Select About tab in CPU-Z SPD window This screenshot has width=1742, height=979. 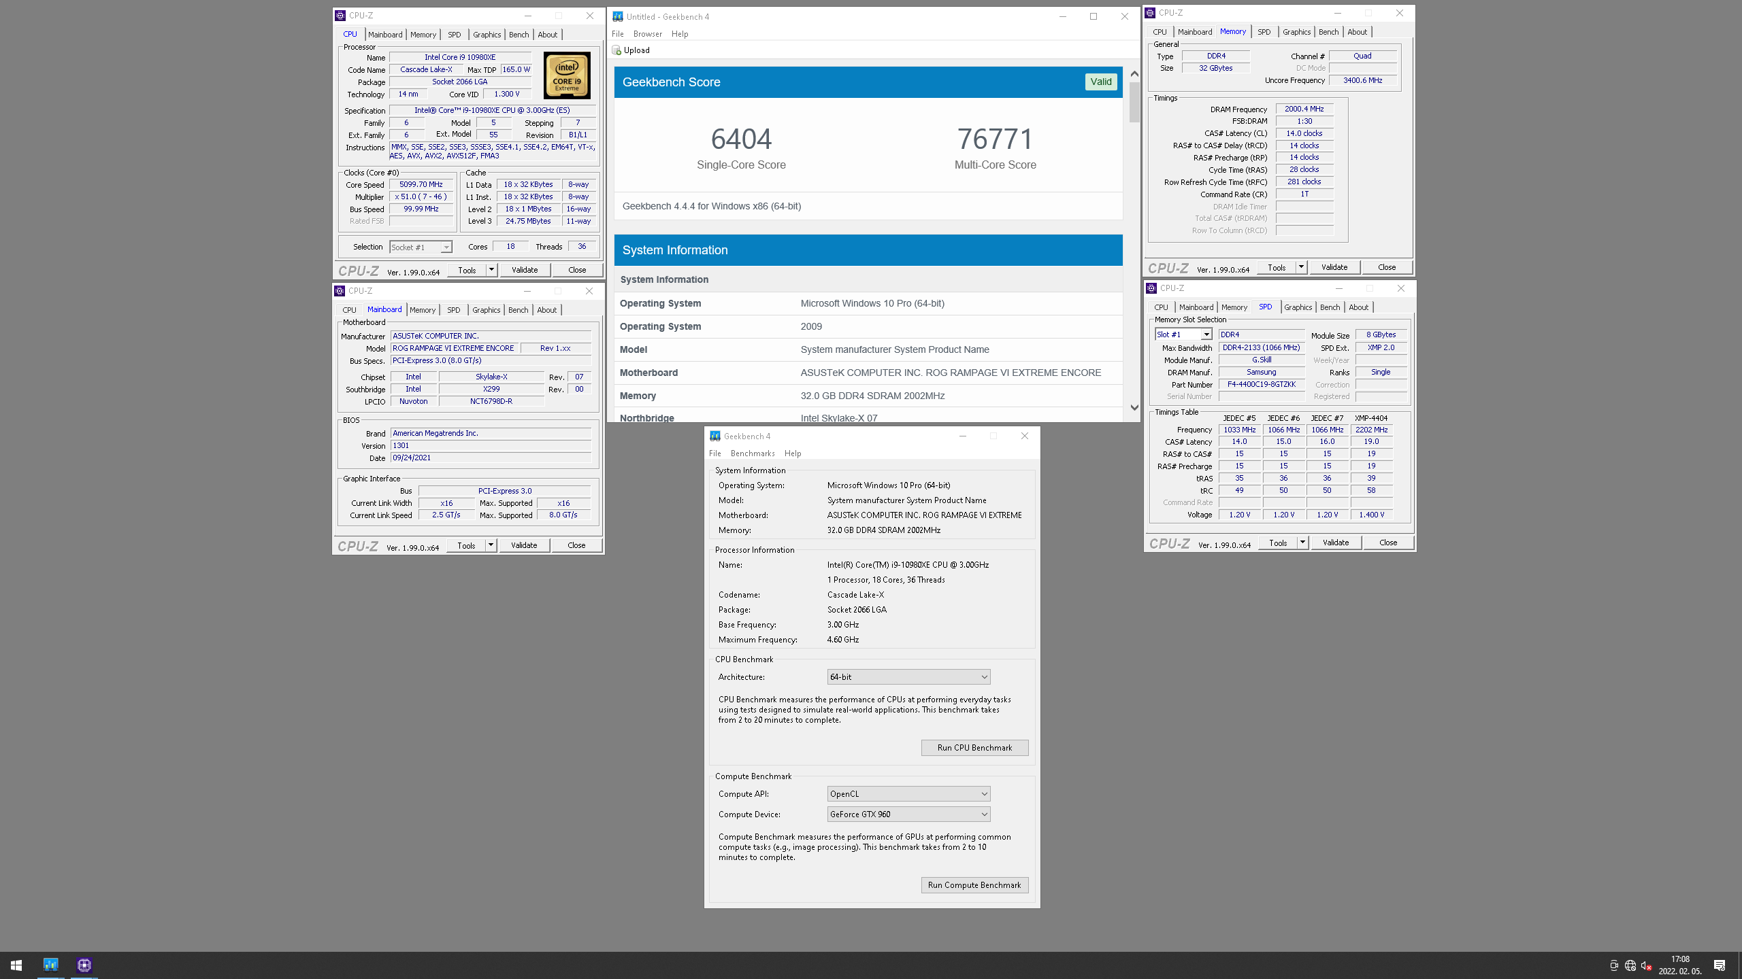coord(1358,307)
